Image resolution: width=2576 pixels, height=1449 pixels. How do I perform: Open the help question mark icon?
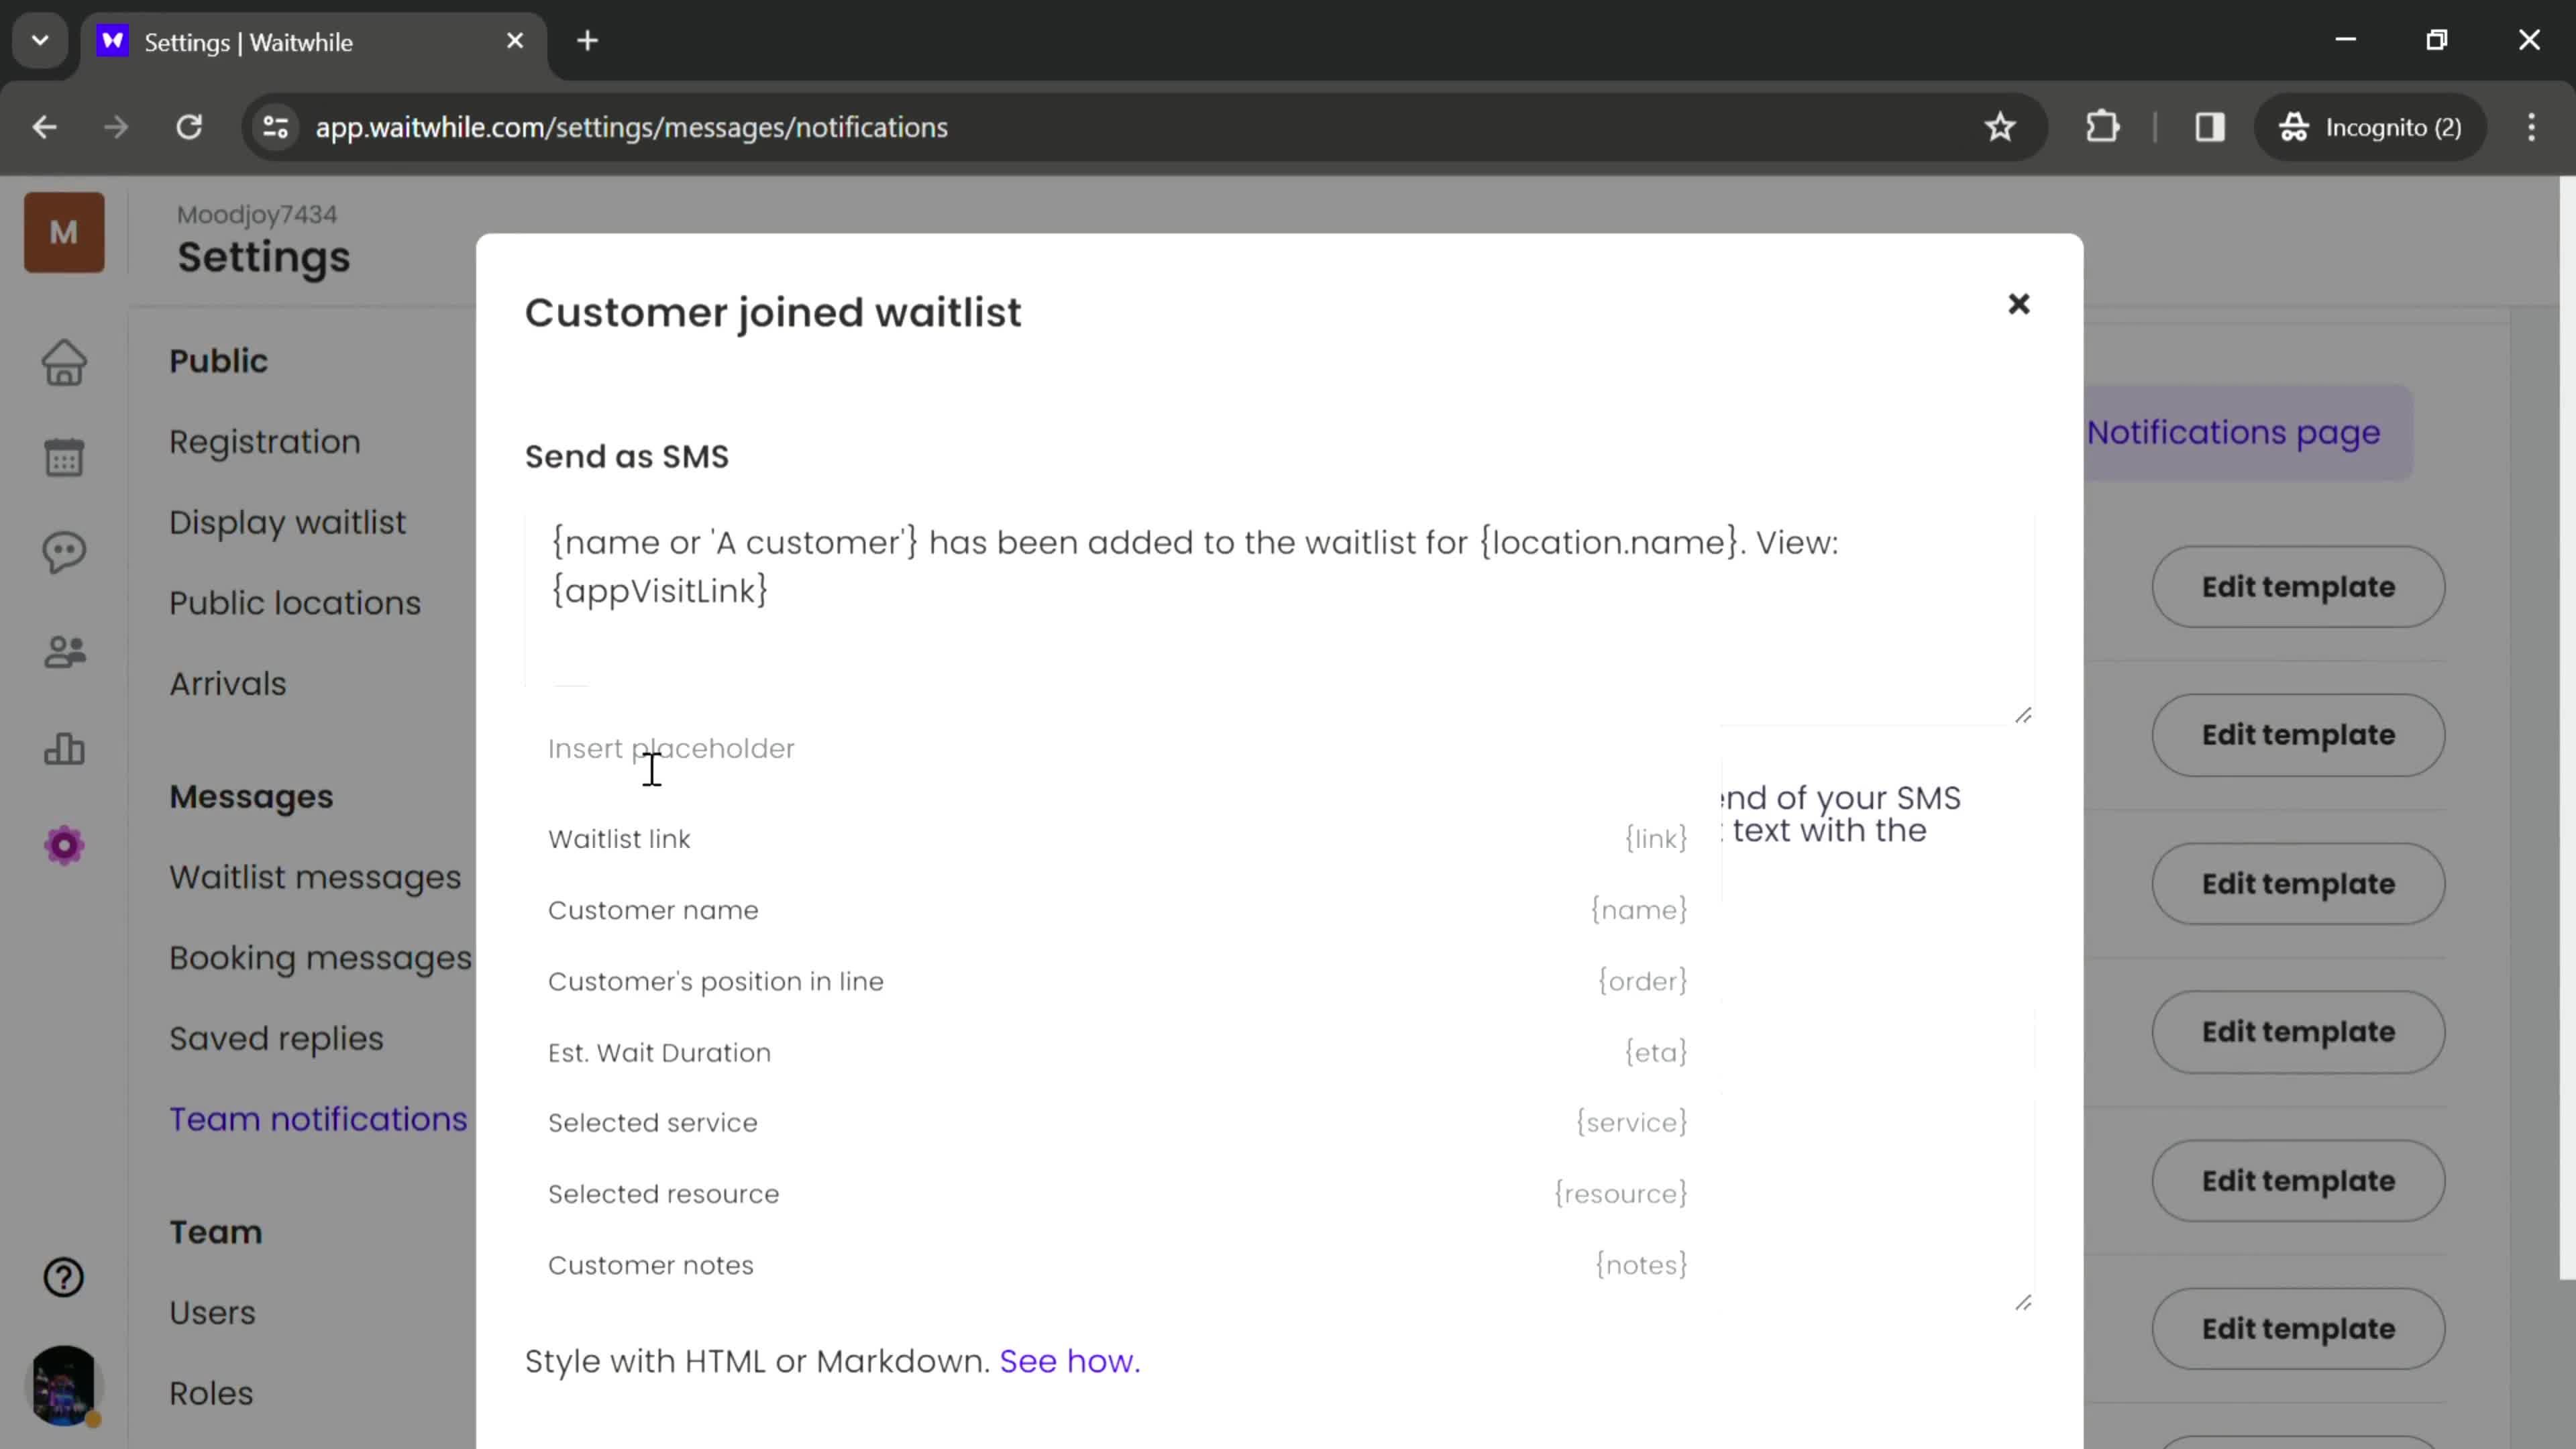64,1277
